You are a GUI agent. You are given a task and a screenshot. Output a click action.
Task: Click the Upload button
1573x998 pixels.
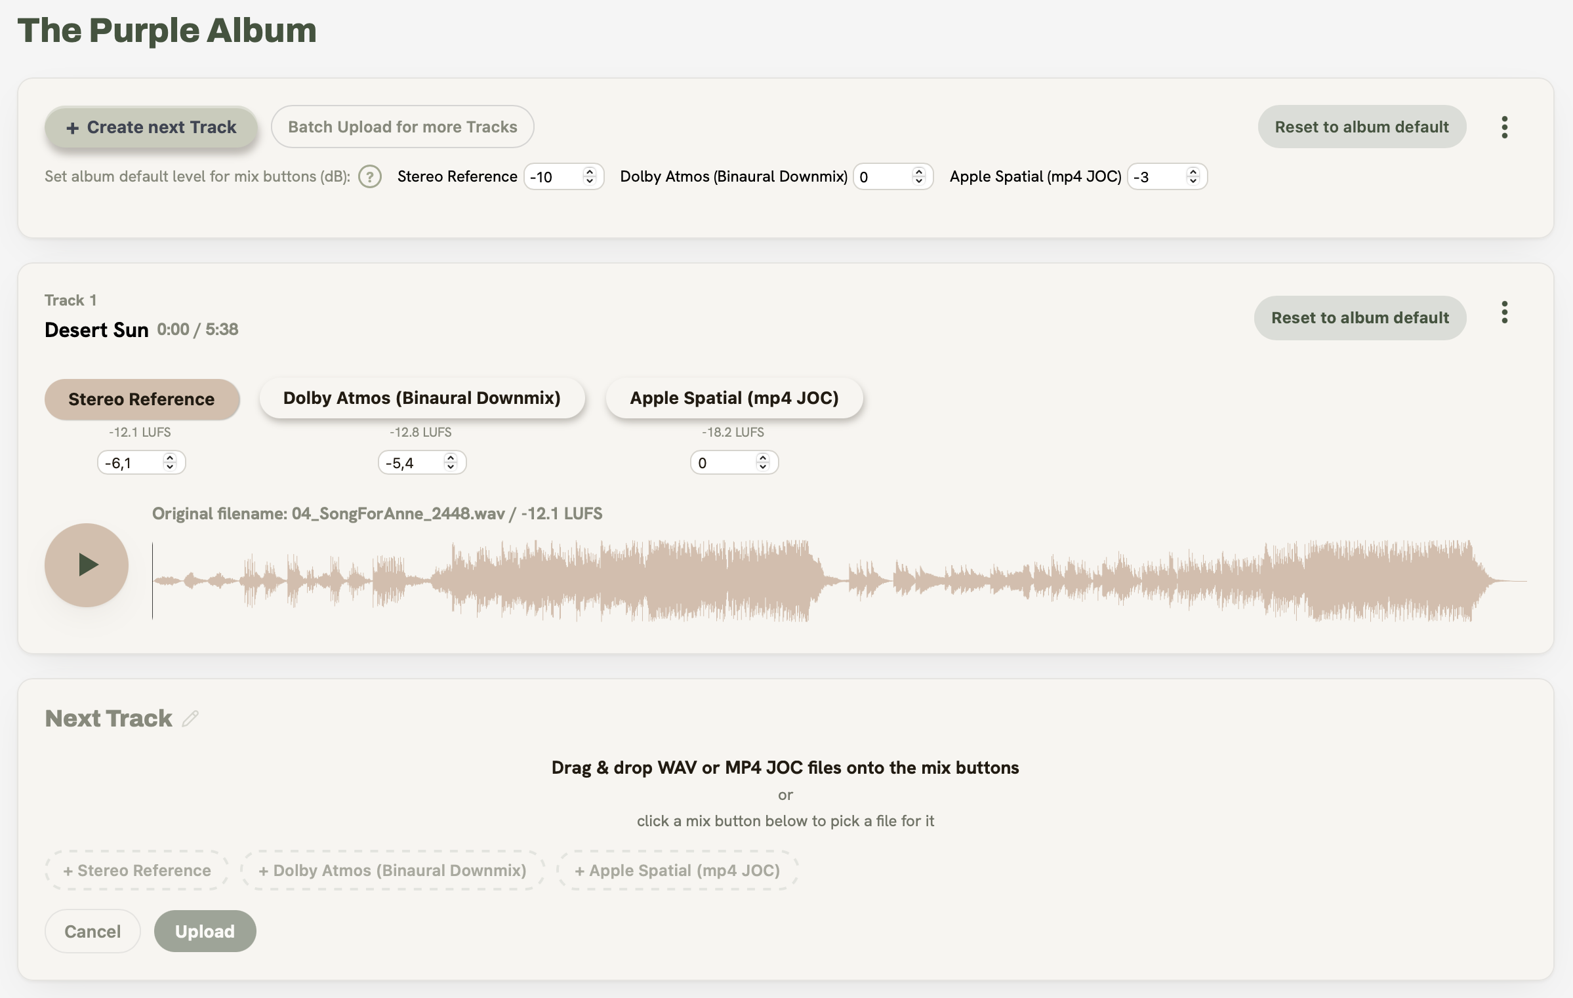(x=205, y=931)
